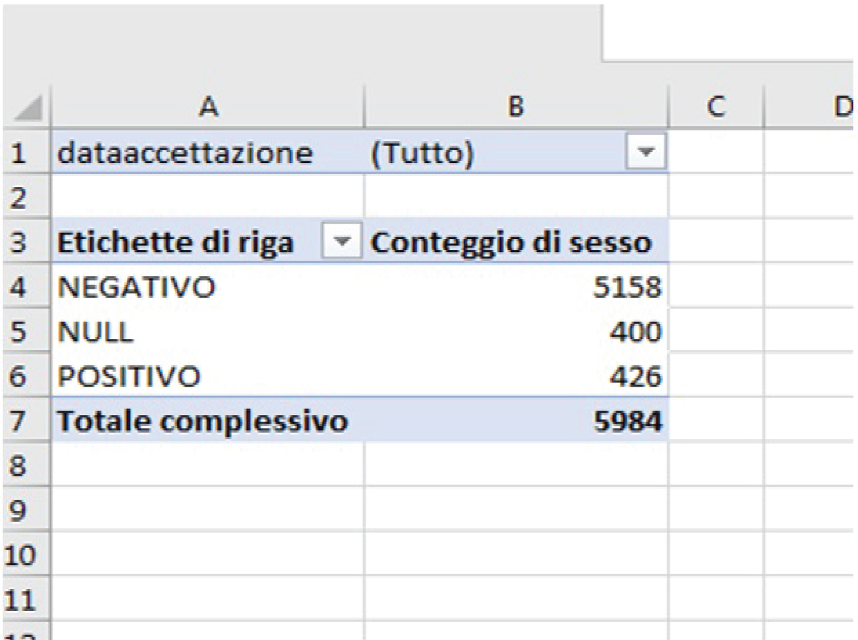Viewport: 858px width, 640px height.
Task: Select row 1 header
Action: click(19, 153)
